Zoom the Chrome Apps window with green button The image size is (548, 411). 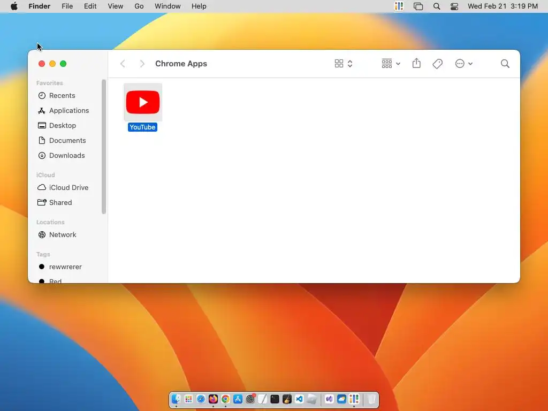63,64
